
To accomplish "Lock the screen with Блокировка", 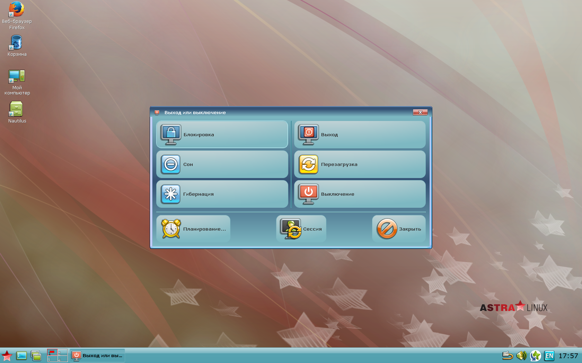I will pyautogui.click(x=222, y=134).
